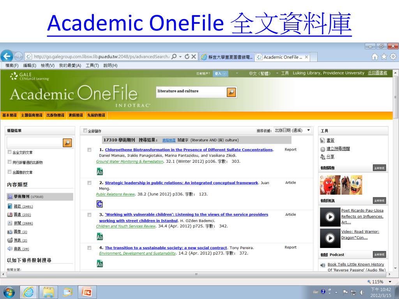Click the Windows Start orb
399x299 pixels.
pyautogui.click(x=9, y=292)
